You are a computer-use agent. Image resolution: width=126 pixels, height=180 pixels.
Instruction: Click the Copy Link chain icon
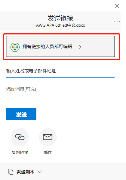point(20,137)
